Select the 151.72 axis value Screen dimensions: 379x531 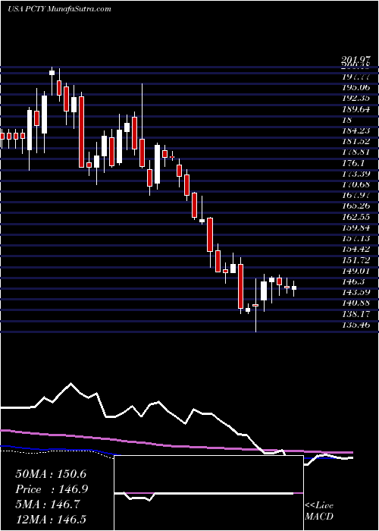tap(356, 260)
